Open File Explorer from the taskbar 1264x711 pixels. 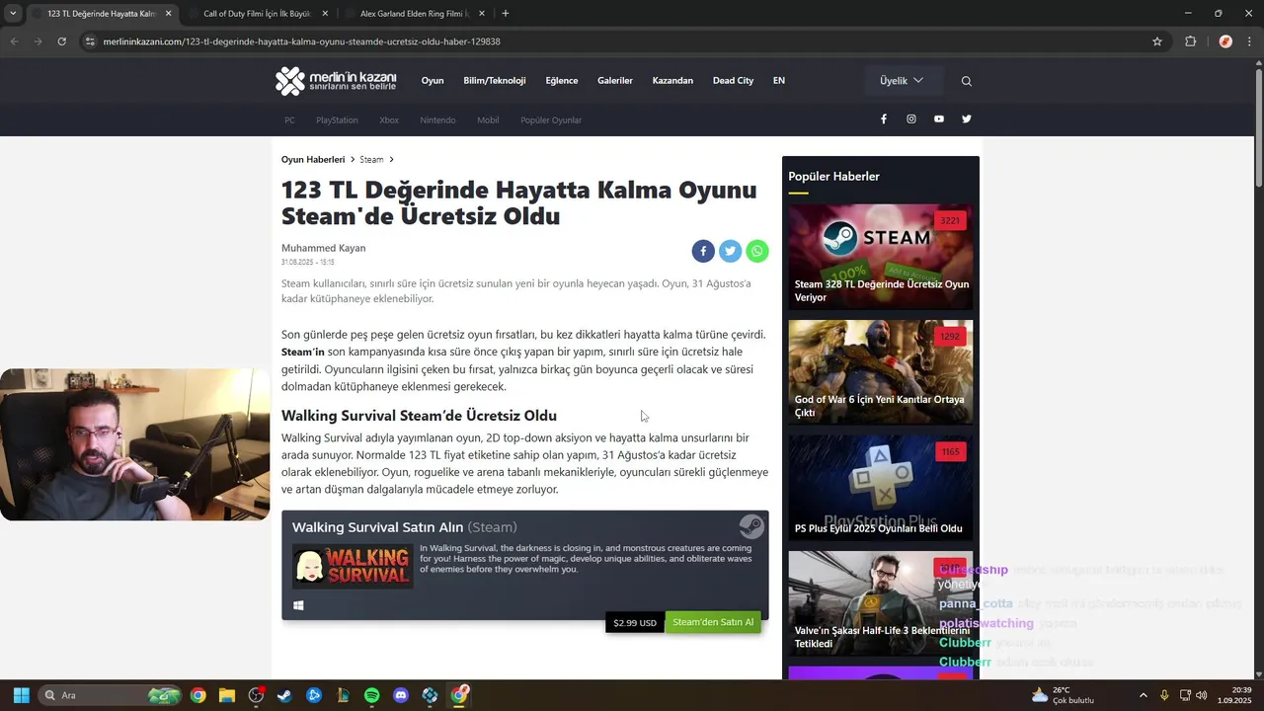click(226, 695)
